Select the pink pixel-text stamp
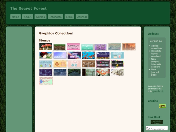The height and width of the screenshot is (132, 176). point(73,47)
